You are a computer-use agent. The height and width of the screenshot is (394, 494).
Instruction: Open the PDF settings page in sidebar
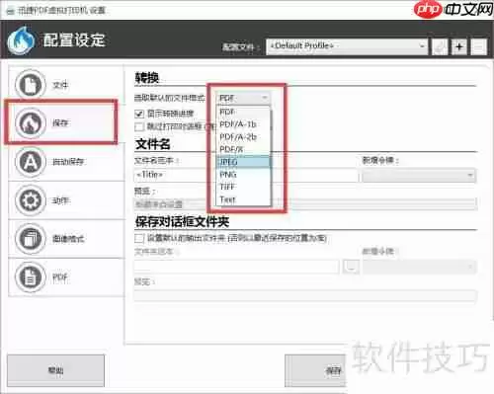66,277
